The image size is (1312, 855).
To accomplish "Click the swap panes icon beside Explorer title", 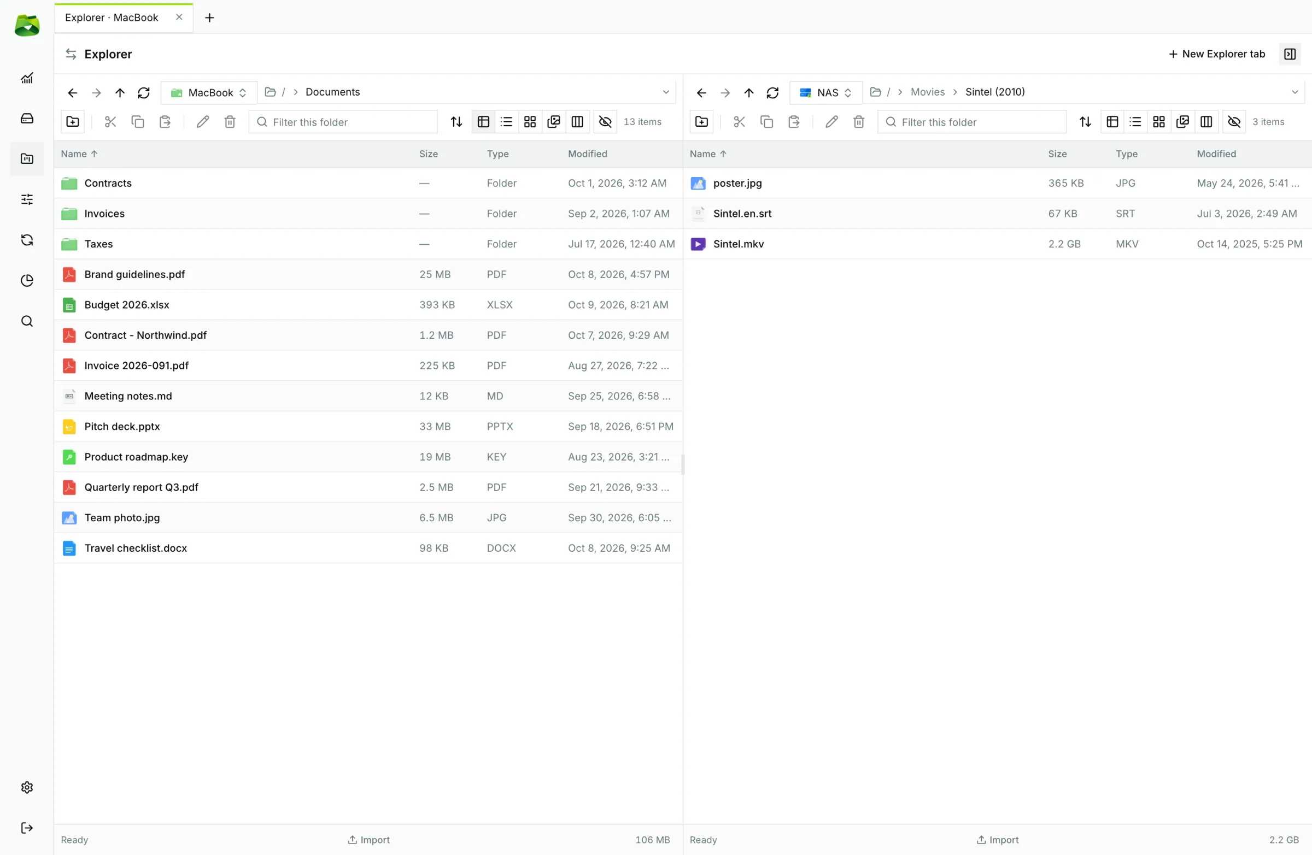I will [71, 54].
